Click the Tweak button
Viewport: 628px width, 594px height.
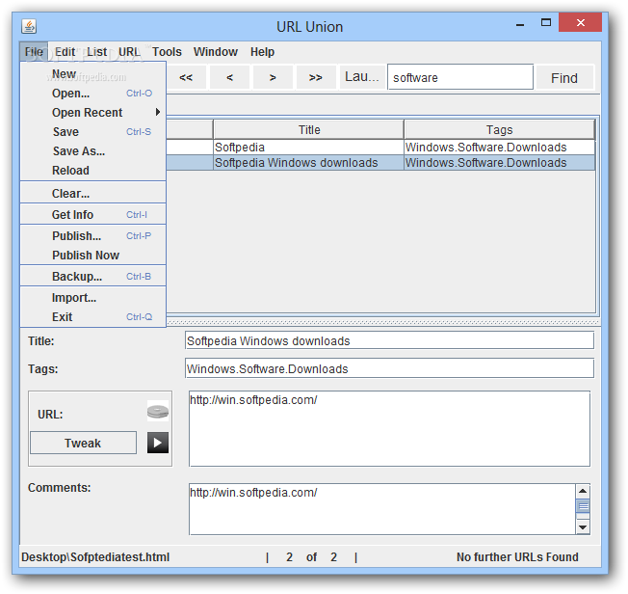[x=83, y=444]
